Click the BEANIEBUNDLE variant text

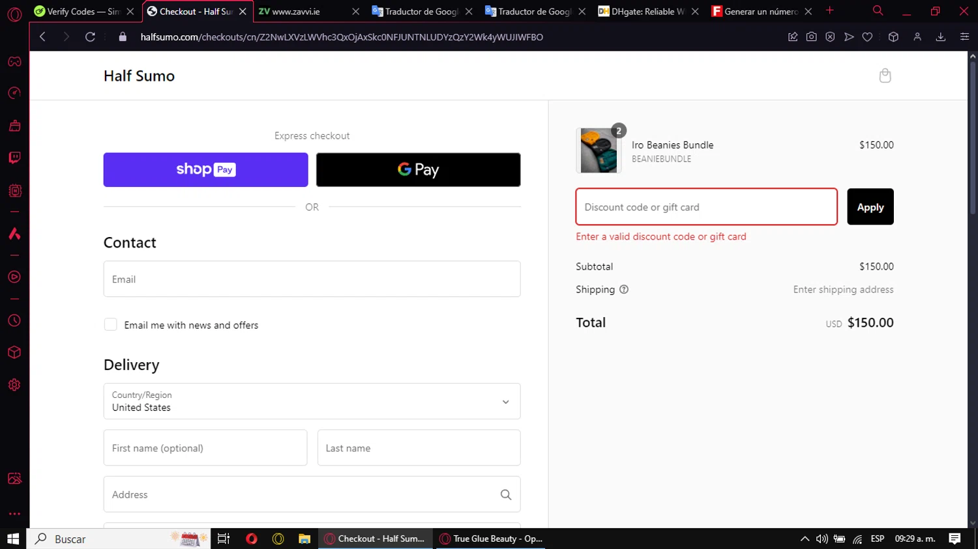661,159
